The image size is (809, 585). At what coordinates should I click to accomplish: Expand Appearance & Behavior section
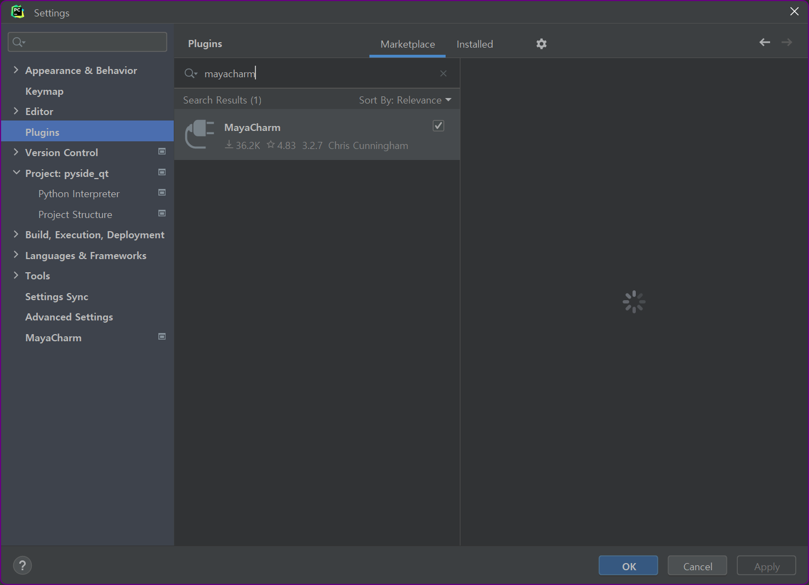point(16,70)
